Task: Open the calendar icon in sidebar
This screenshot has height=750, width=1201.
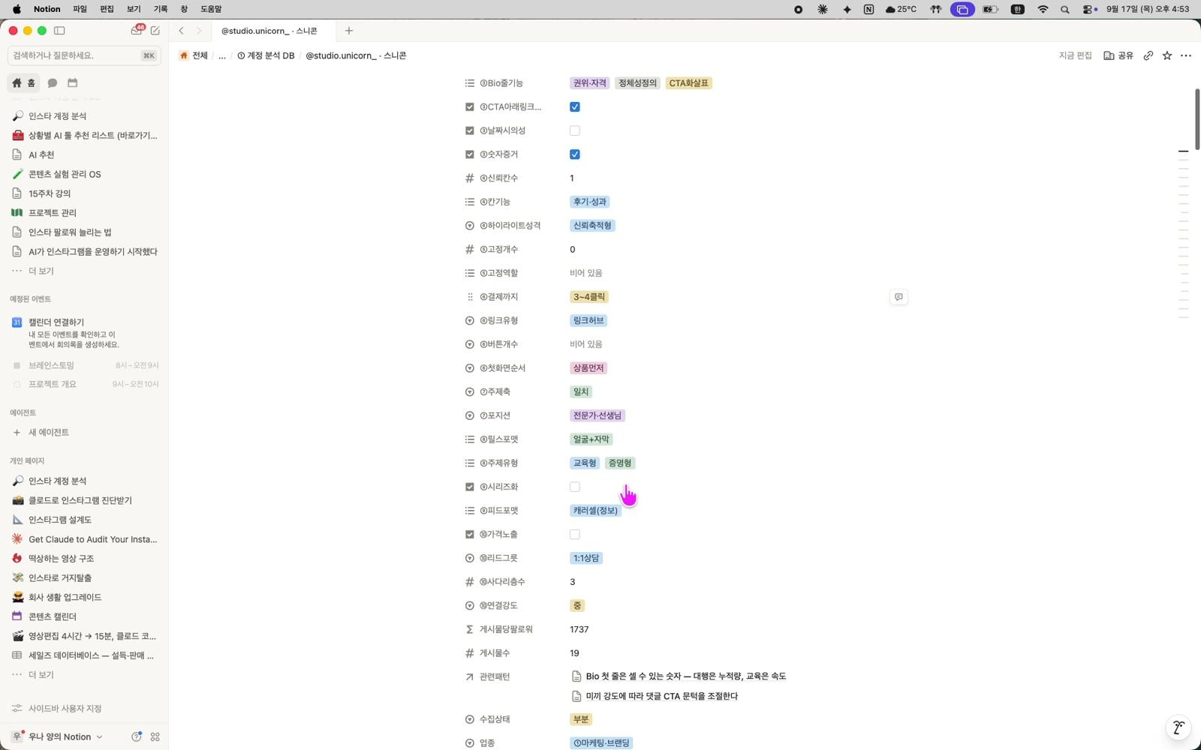Action: point(73,82)
